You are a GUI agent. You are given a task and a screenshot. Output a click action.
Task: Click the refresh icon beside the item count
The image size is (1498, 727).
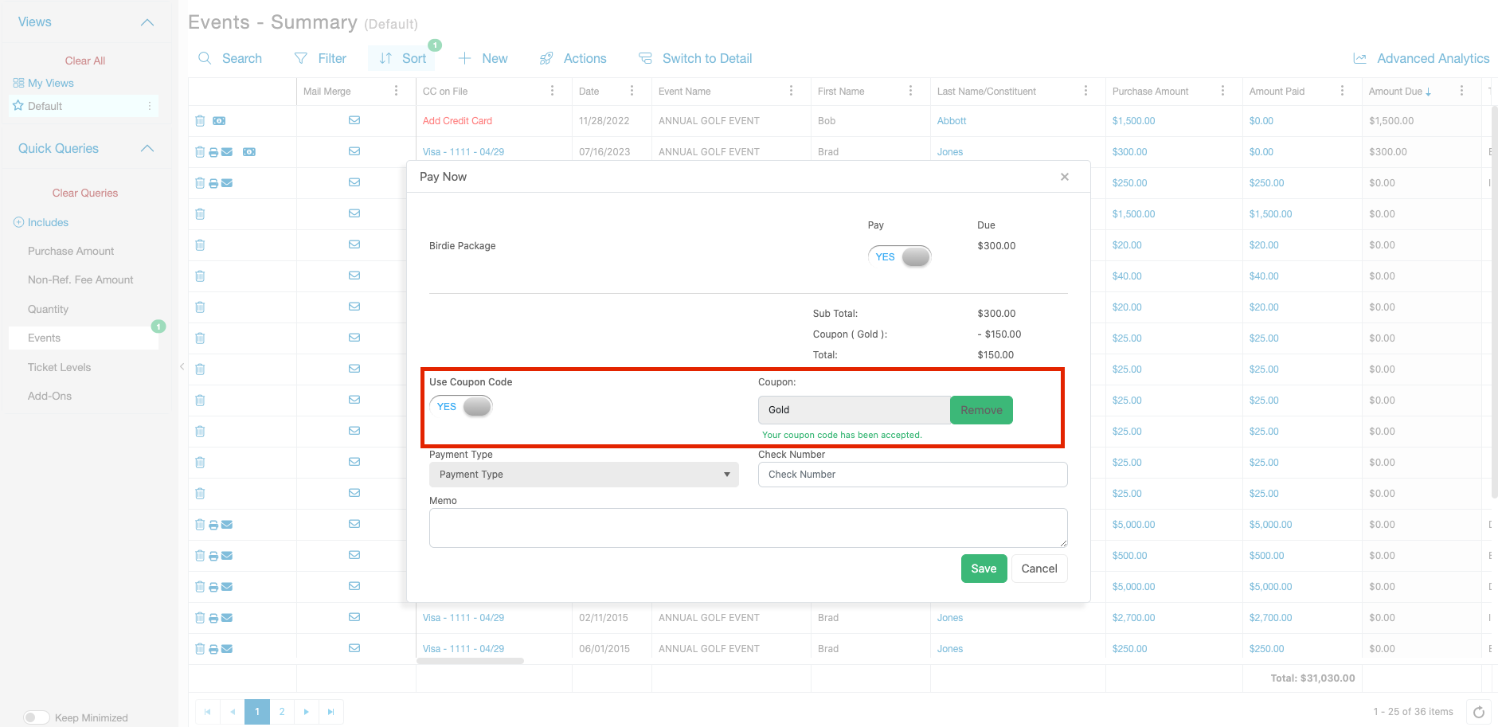(x=1479, y=712)
